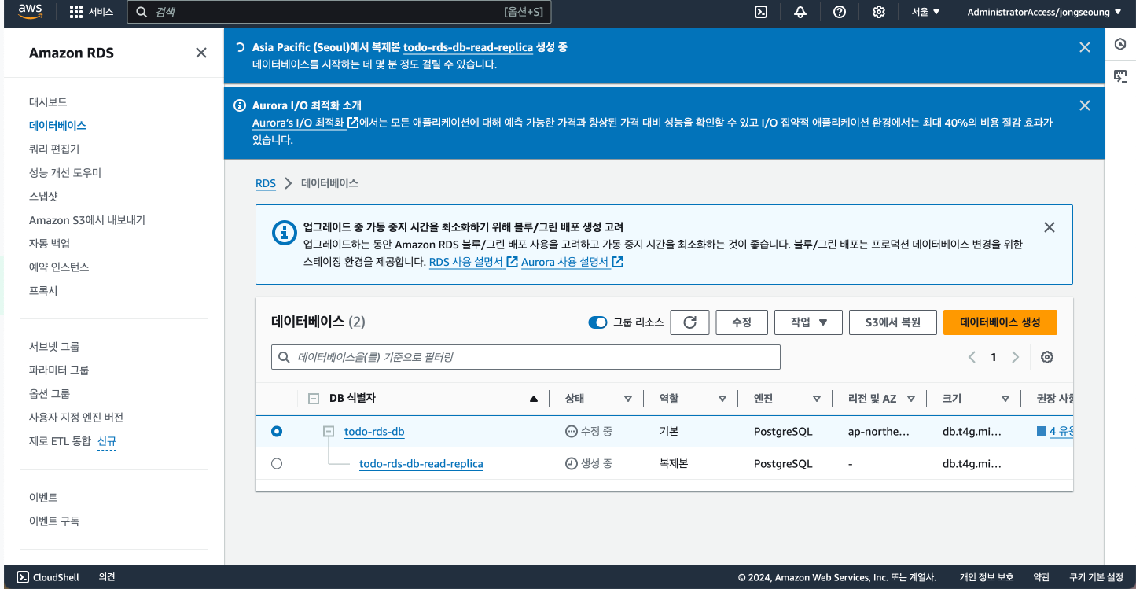The width and height of the screenshot is (1136, 589).
Task: Open 대시보드 in the sidebar
Action: click(48, 101)
